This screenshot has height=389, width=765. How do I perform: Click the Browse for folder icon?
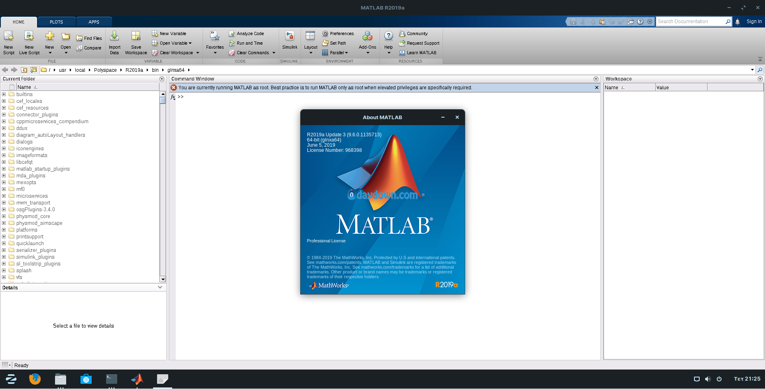point(33,70)
